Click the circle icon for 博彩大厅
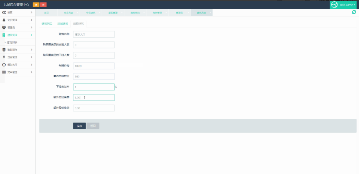Viewport: 359px width, 174px height. click(x=4, y=65)
